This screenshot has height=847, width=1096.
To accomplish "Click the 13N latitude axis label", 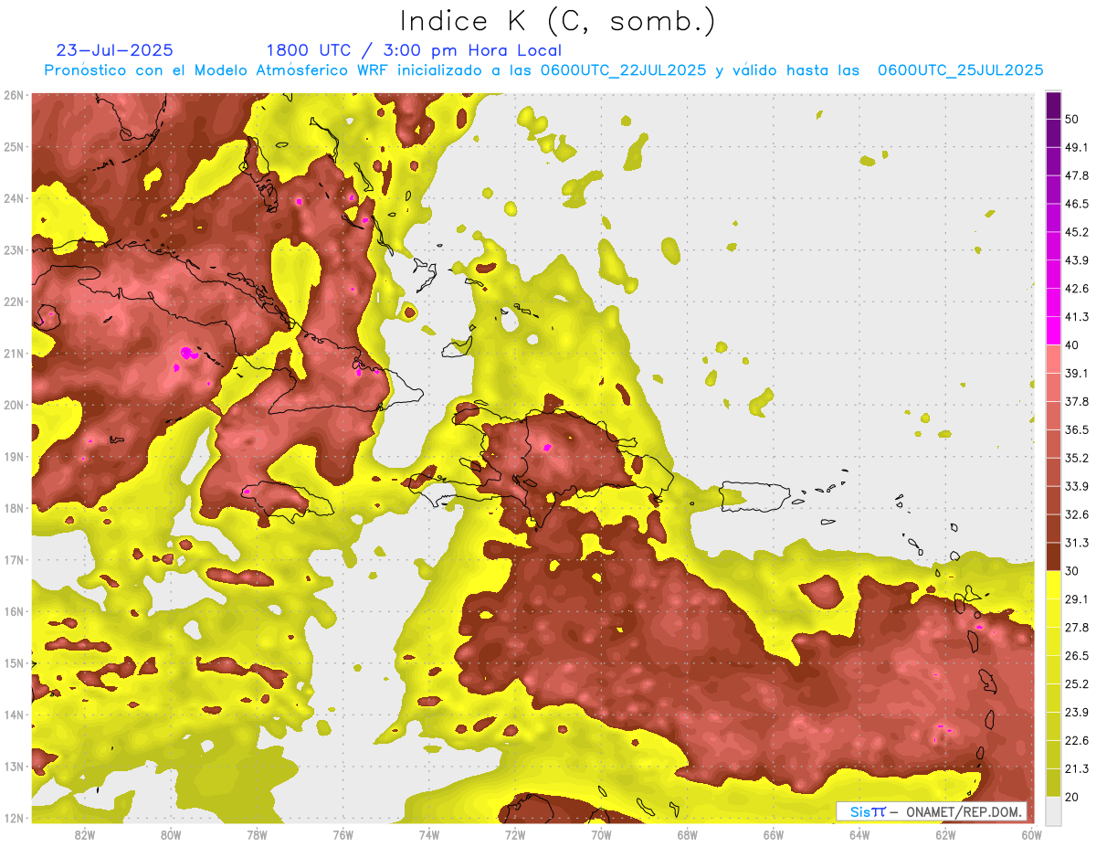I will click(14, 767).
